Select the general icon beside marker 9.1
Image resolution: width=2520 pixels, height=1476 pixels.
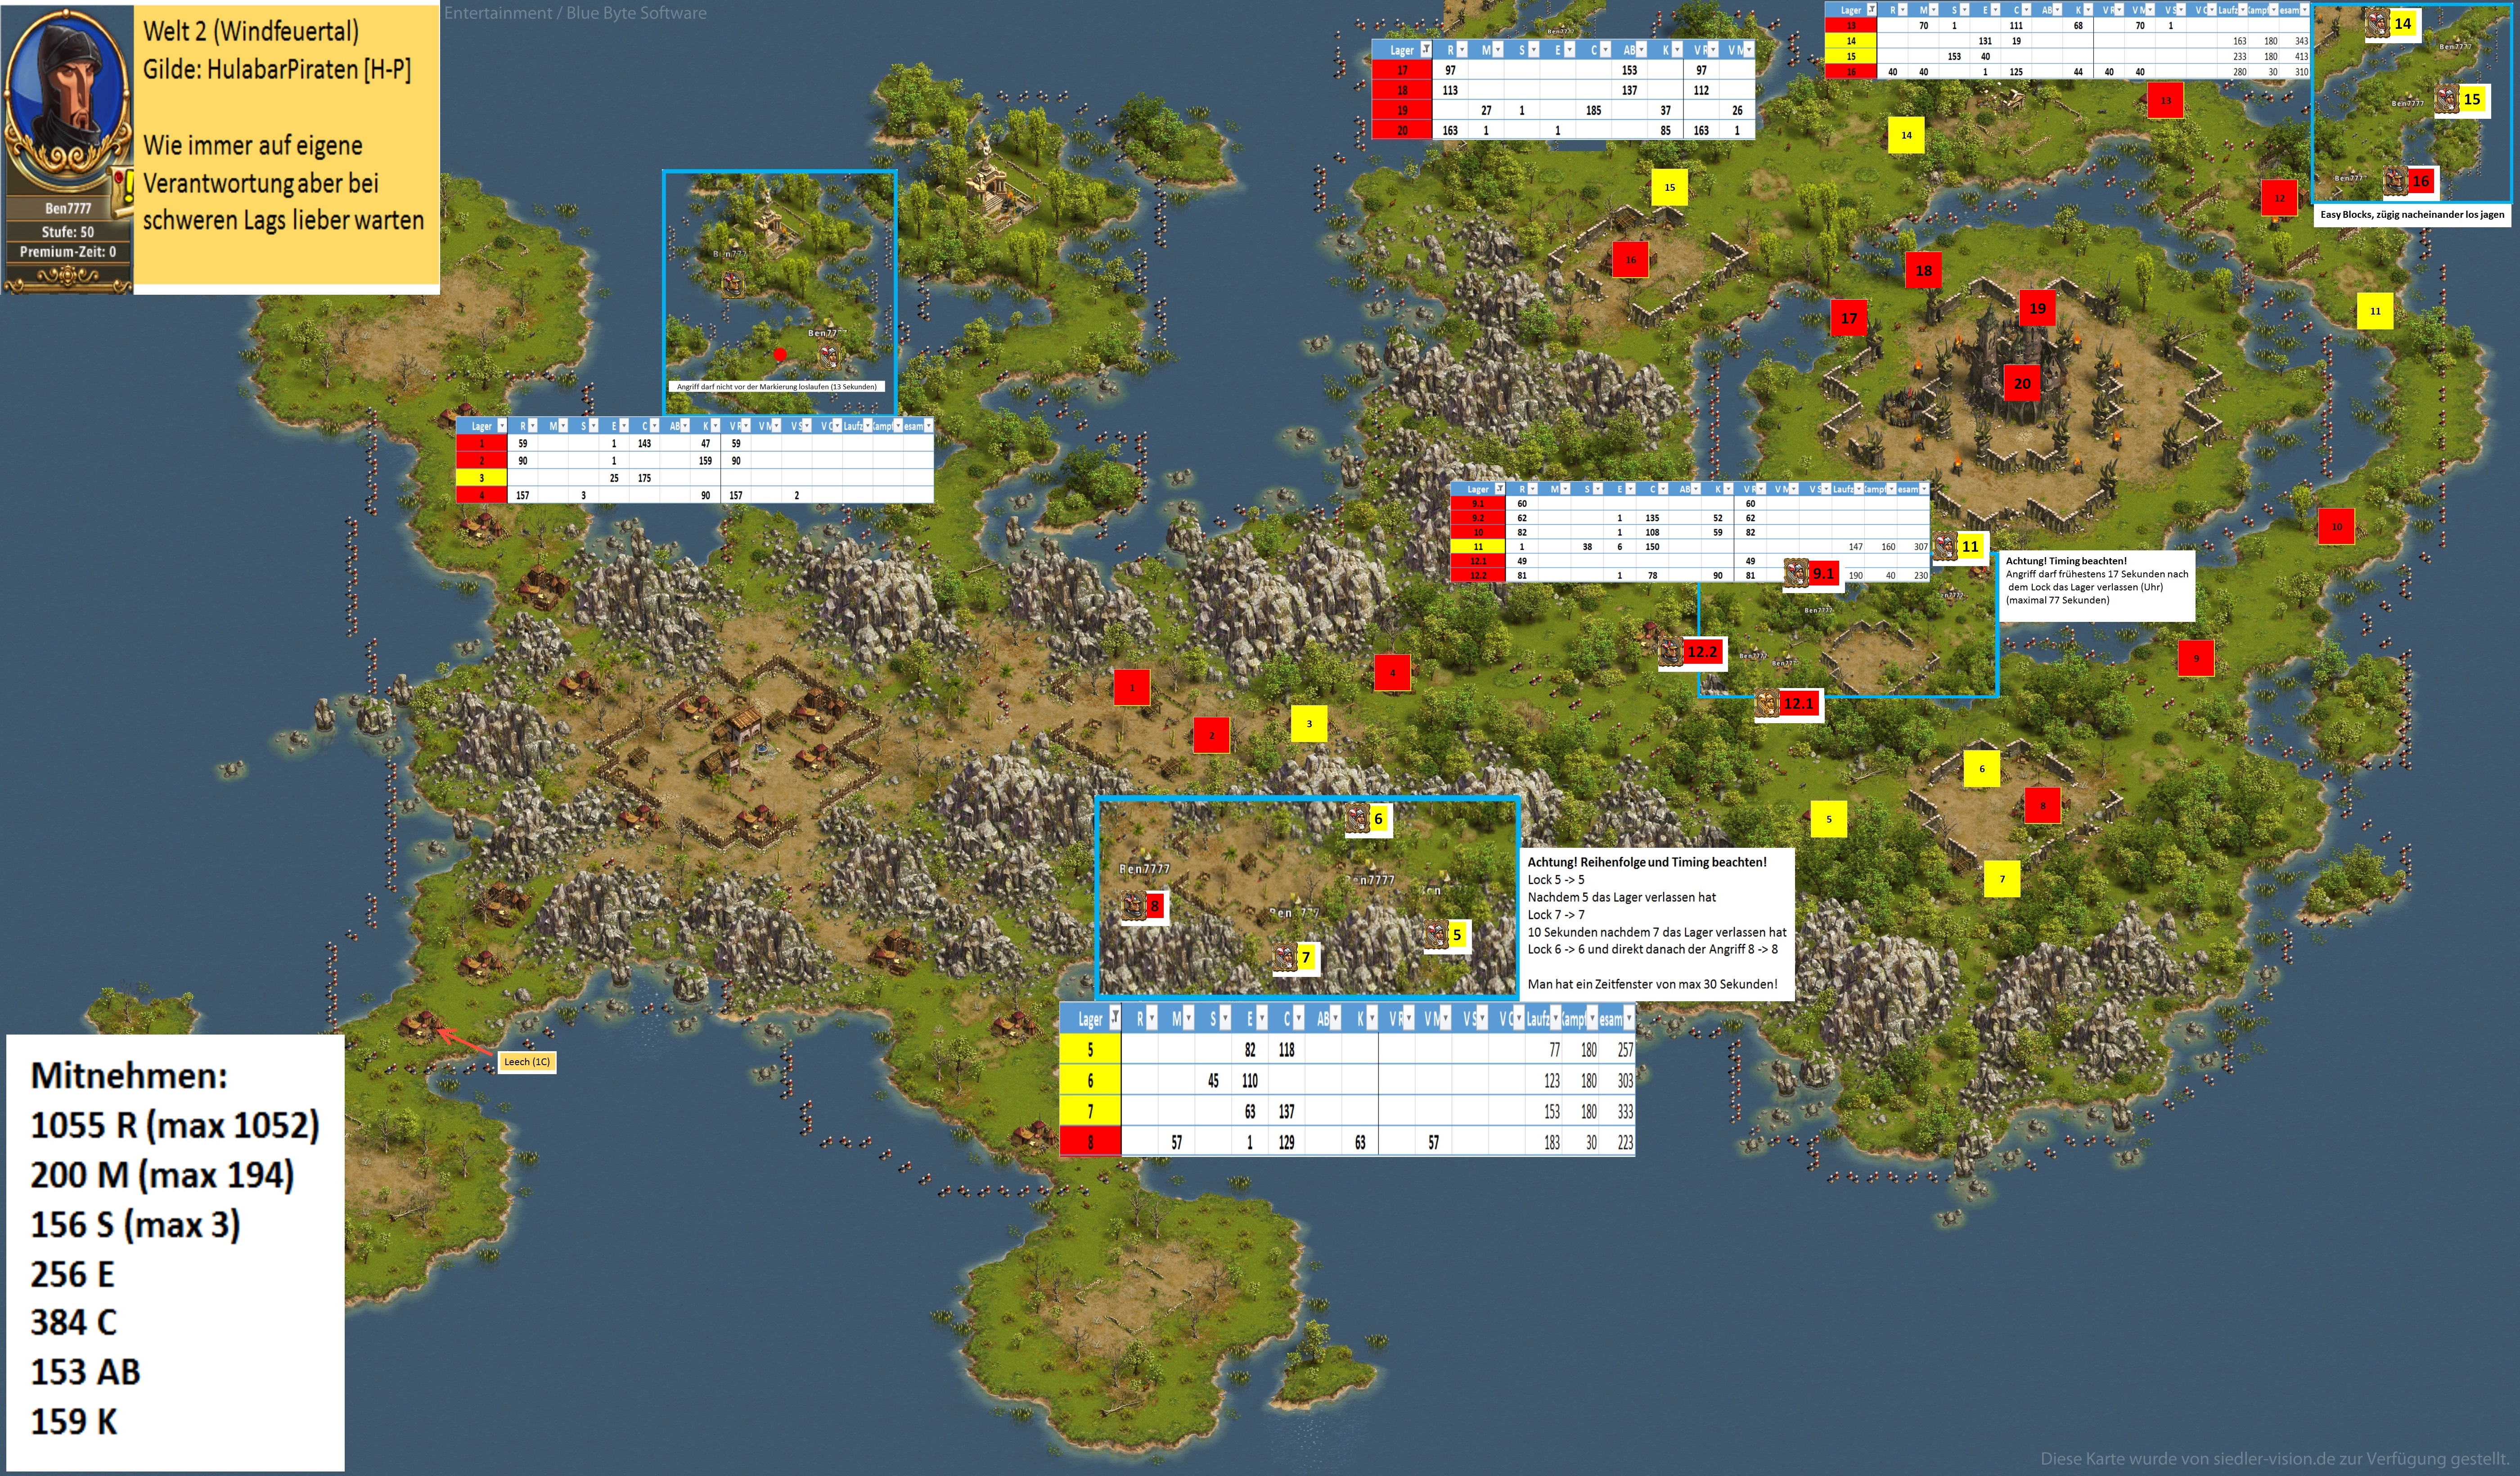point(1797,572)
